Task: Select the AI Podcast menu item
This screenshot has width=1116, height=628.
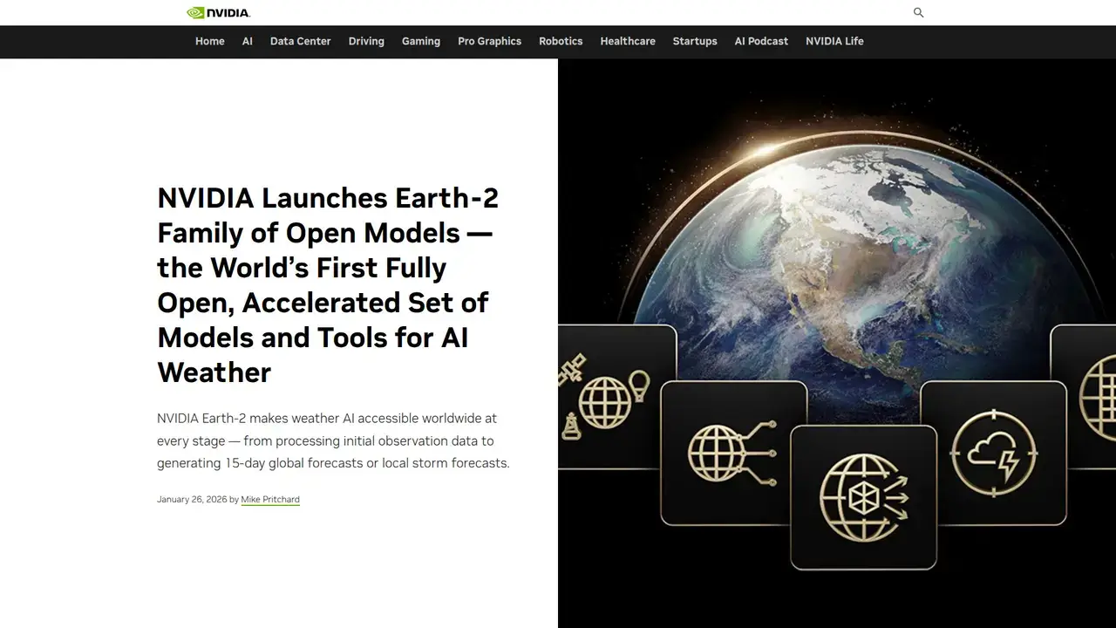Action: pos(760,41)
